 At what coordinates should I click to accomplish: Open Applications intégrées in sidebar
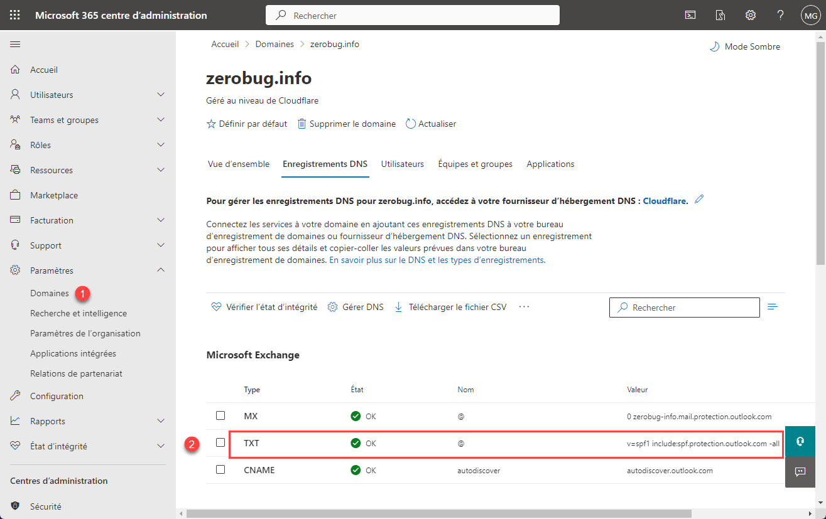(73, 353)
